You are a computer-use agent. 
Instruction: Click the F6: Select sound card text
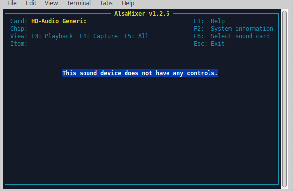point(232,36)
